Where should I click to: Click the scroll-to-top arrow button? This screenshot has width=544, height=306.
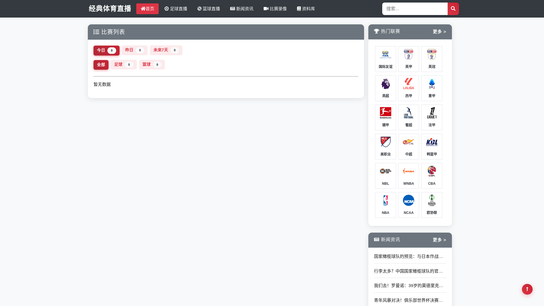527,289
